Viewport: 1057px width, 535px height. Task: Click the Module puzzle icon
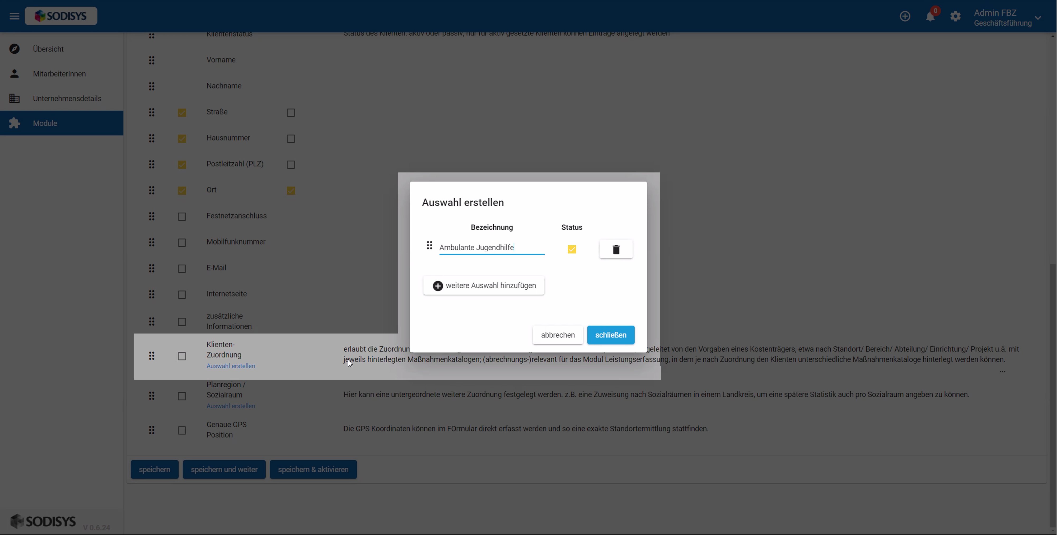14,123
